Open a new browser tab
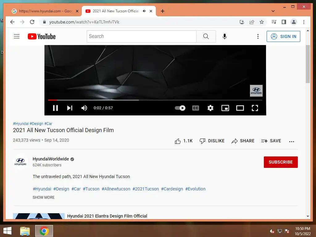 point(163,11)
